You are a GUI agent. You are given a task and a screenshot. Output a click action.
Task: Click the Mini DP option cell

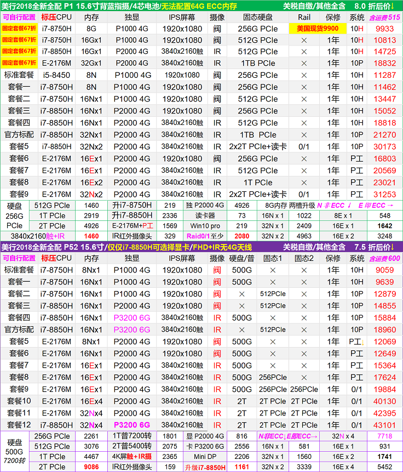pos(204,457)
